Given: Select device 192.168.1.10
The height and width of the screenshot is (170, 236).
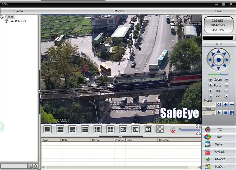Looking at the screenshot, I should pyautogui.click(x=18, y=21).
